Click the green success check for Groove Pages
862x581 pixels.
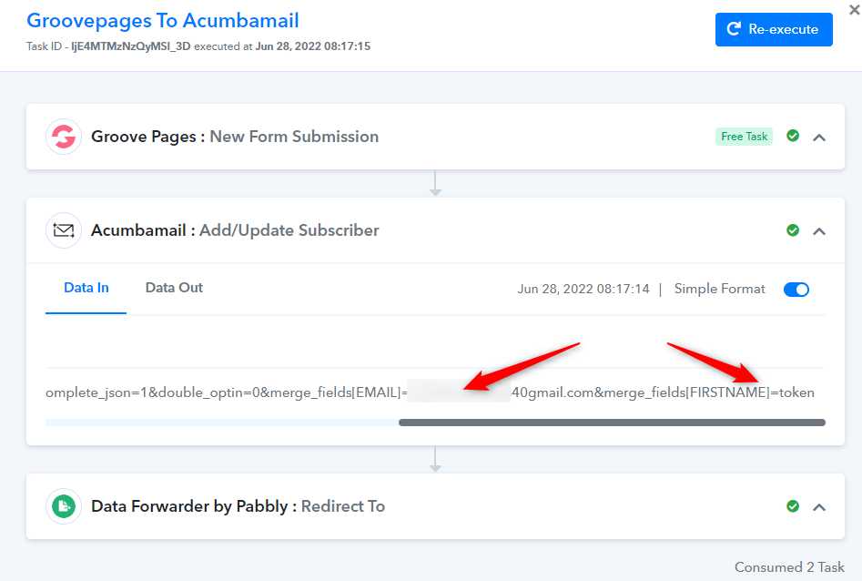(793, 137)
